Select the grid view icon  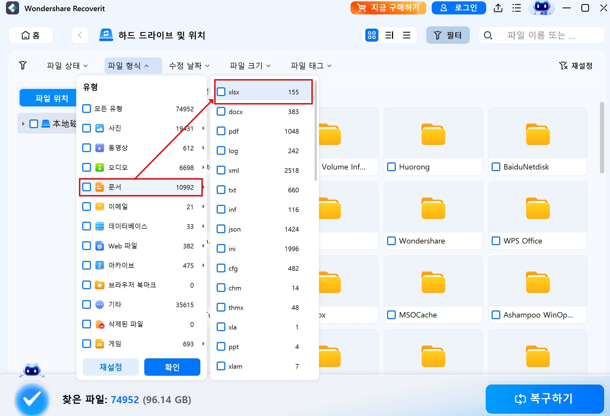[x=372, y=35]
